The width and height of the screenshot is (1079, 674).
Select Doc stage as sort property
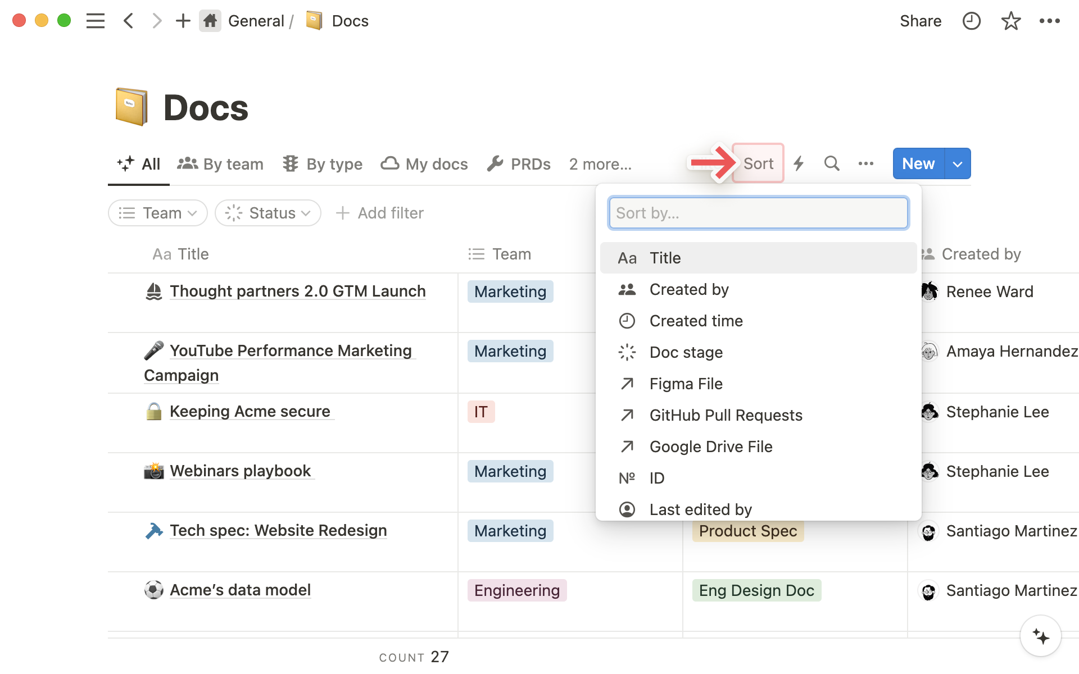click(686, 352)
